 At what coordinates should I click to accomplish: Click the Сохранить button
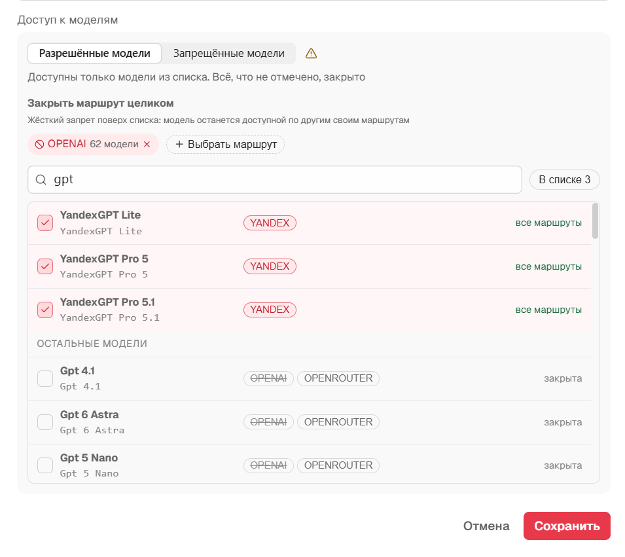coord(567,526)
